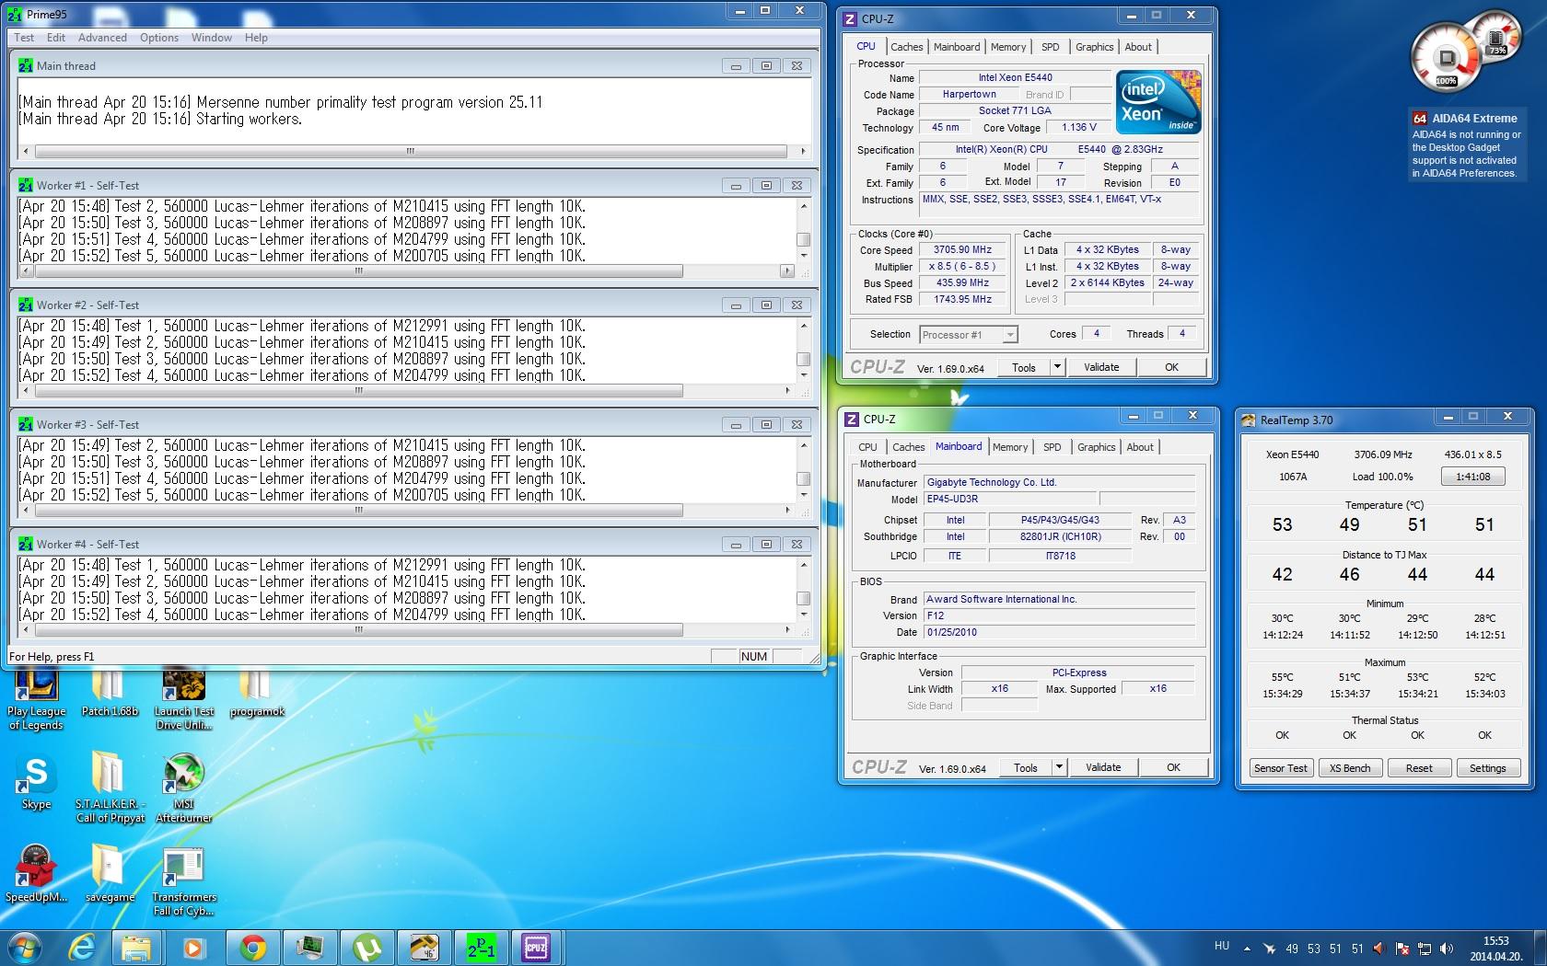Open the programok folder icon
Image resolution: width=1547 pixels, height=966 pixels.
257,694
